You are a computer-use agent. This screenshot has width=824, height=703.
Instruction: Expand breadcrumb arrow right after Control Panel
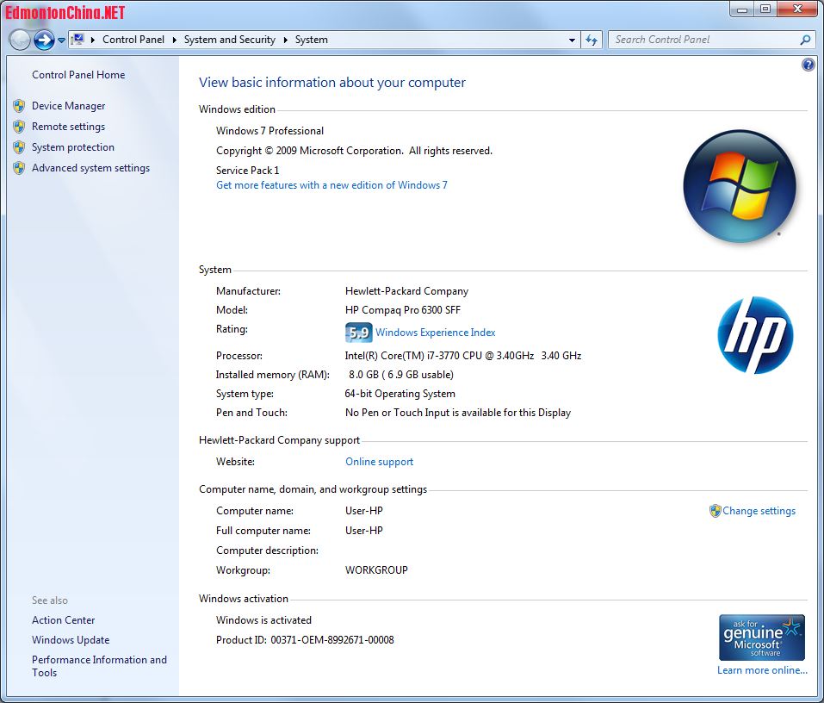[x=174, y=40]
